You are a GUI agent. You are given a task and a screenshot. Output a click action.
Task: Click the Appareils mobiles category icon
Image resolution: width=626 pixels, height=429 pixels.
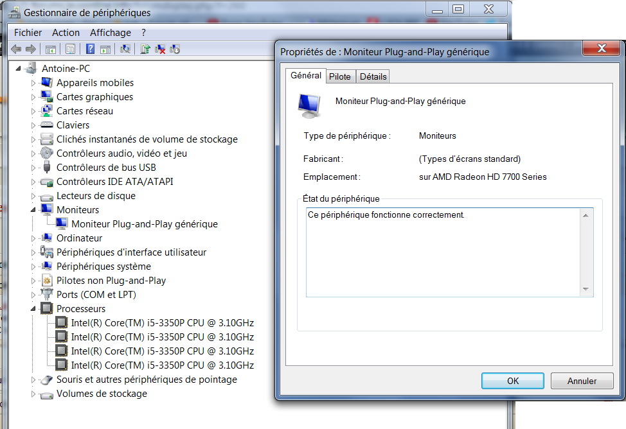pyautogui.click(x=47, y=83)
